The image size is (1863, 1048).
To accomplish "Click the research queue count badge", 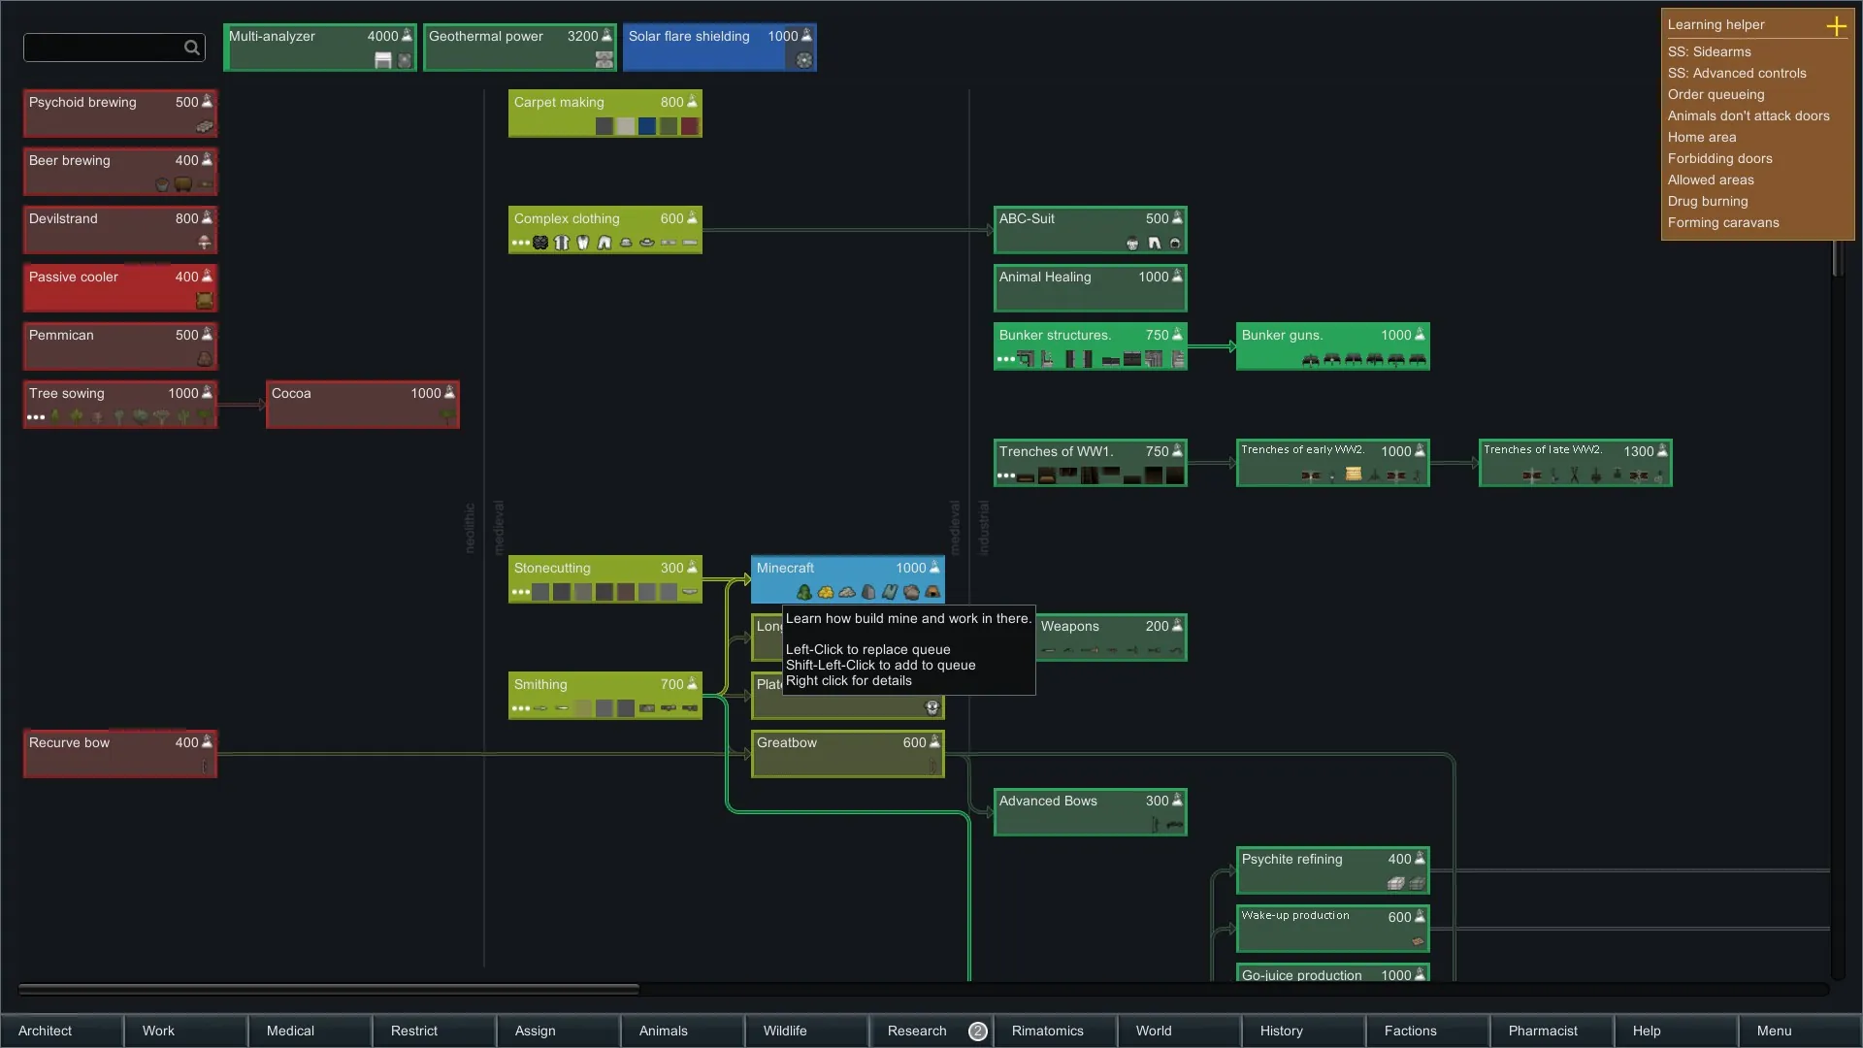I will click(x=977, y=1032).
